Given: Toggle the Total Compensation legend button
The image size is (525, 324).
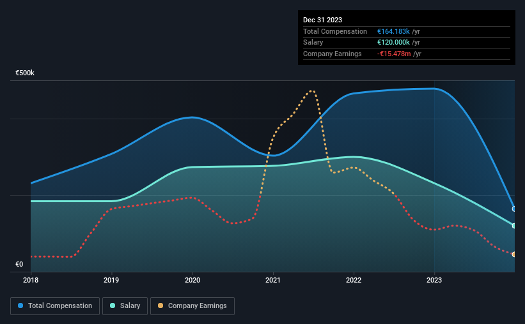Looking at the screenshot, I should (55, 306).
